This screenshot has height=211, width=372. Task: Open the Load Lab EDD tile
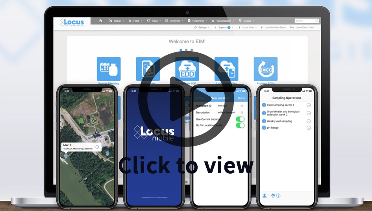187,71
